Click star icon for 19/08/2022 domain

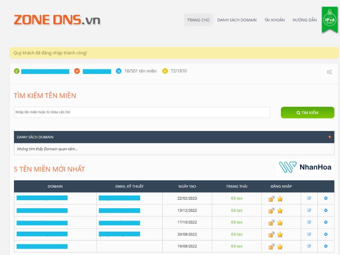point(280,246)
